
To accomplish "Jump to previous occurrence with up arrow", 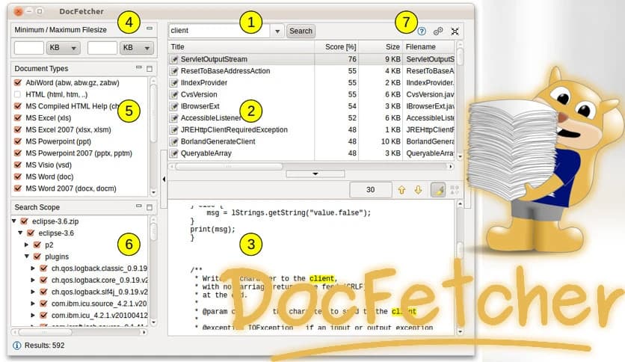I will 401,190.
